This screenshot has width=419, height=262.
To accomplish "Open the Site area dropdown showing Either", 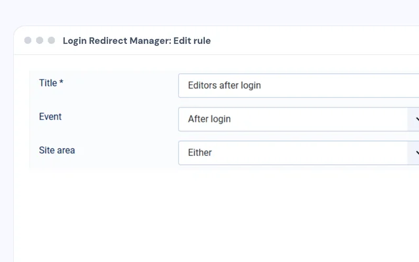I will (x=299, y=153).
